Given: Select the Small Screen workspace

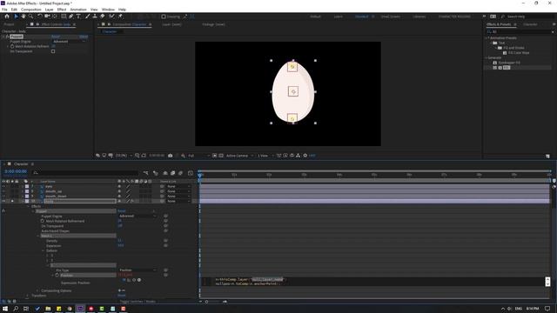Looking at the screenshot, I should coord(391,17).
